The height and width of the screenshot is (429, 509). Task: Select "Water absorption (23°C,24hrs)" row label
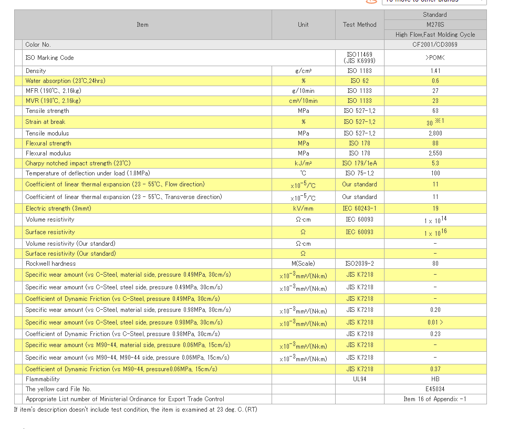65,81
